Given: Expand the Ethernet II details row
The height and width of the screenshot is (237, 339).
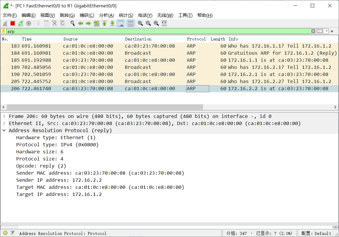Looking at the screenshot, I should 4,123.
